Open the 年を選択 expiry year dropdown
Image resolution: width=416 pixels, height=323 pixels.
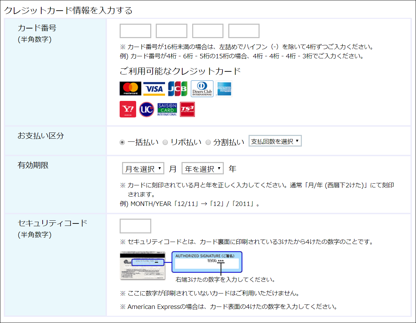202,169
